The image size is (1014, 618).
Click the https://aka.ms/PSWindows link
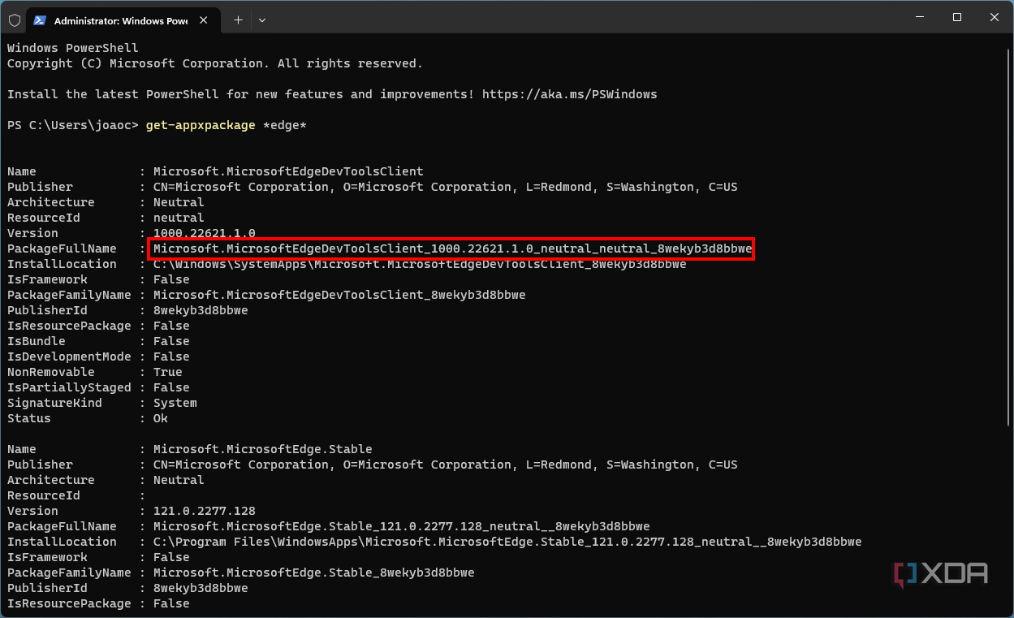click(569, 93)
